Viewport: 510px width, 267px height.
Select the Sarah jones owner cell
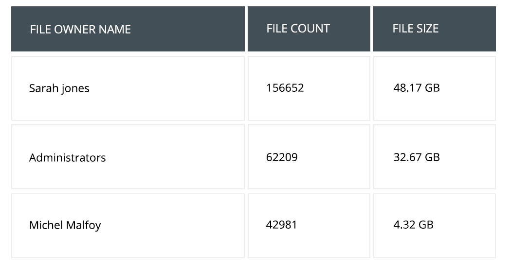[x=128, y=88]
